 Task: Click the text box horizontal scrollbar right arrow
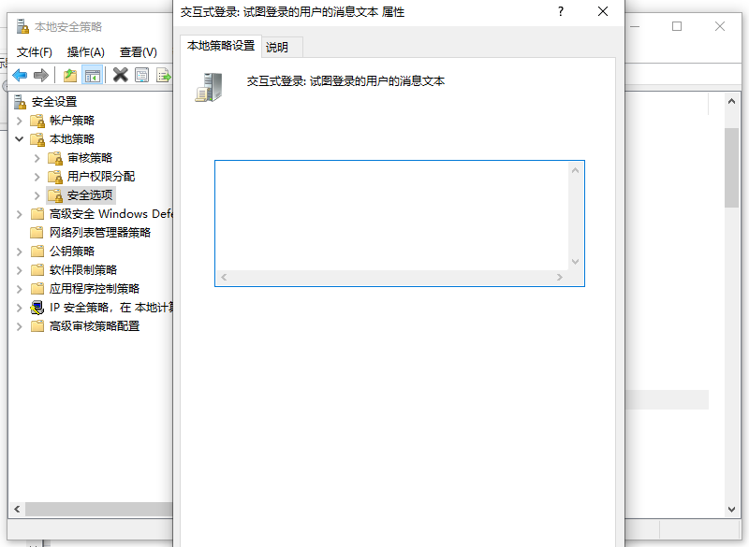pos(560,278)
